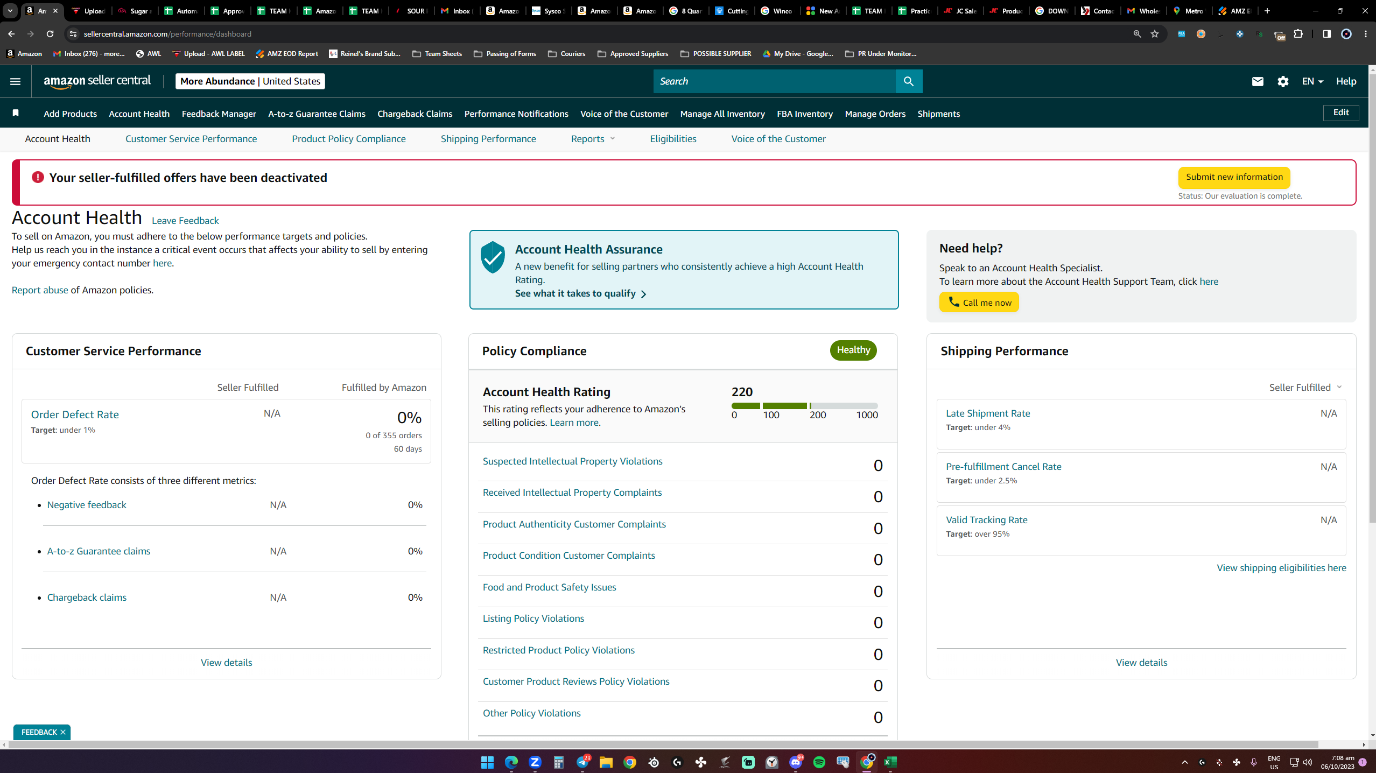This screenshot has width=1376, height=773.
Task: Click View details under Customer Service Performance
Action: 226,663
